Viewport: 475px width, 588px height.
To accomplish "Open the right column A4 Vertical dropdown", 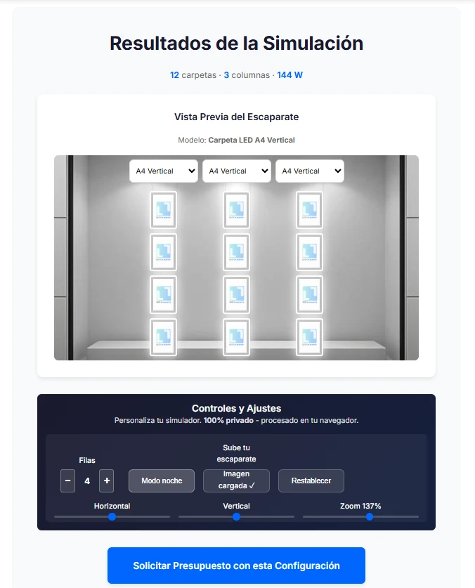I will 310,171.
